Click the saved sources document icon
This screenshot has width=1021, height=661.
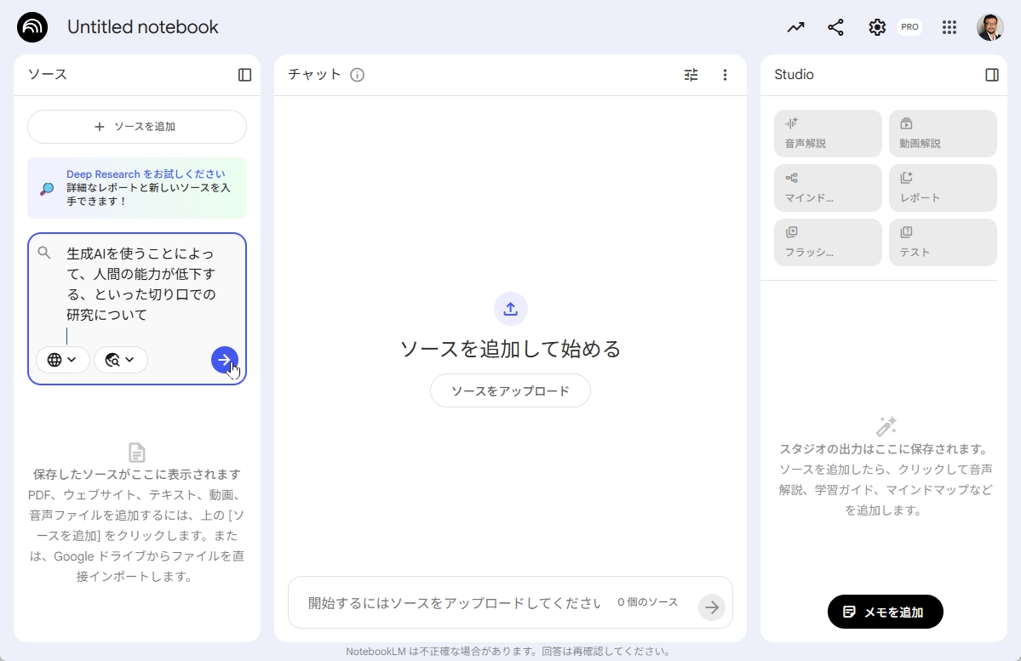[x=137, y=453]
